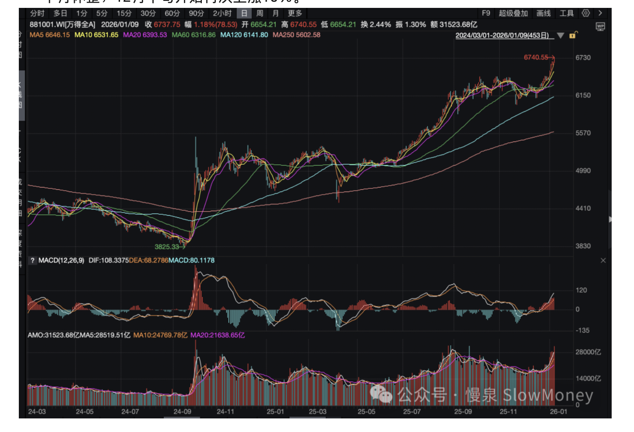Select the 60分 interval tab

[x=172, y=13]
